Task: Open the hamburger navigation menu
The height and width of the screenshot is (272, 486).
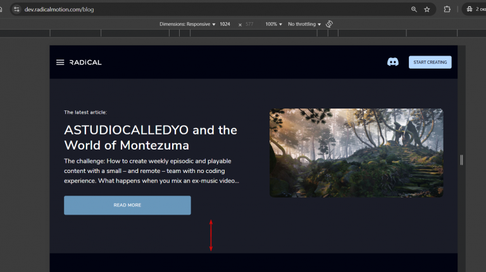Action: 60,62
